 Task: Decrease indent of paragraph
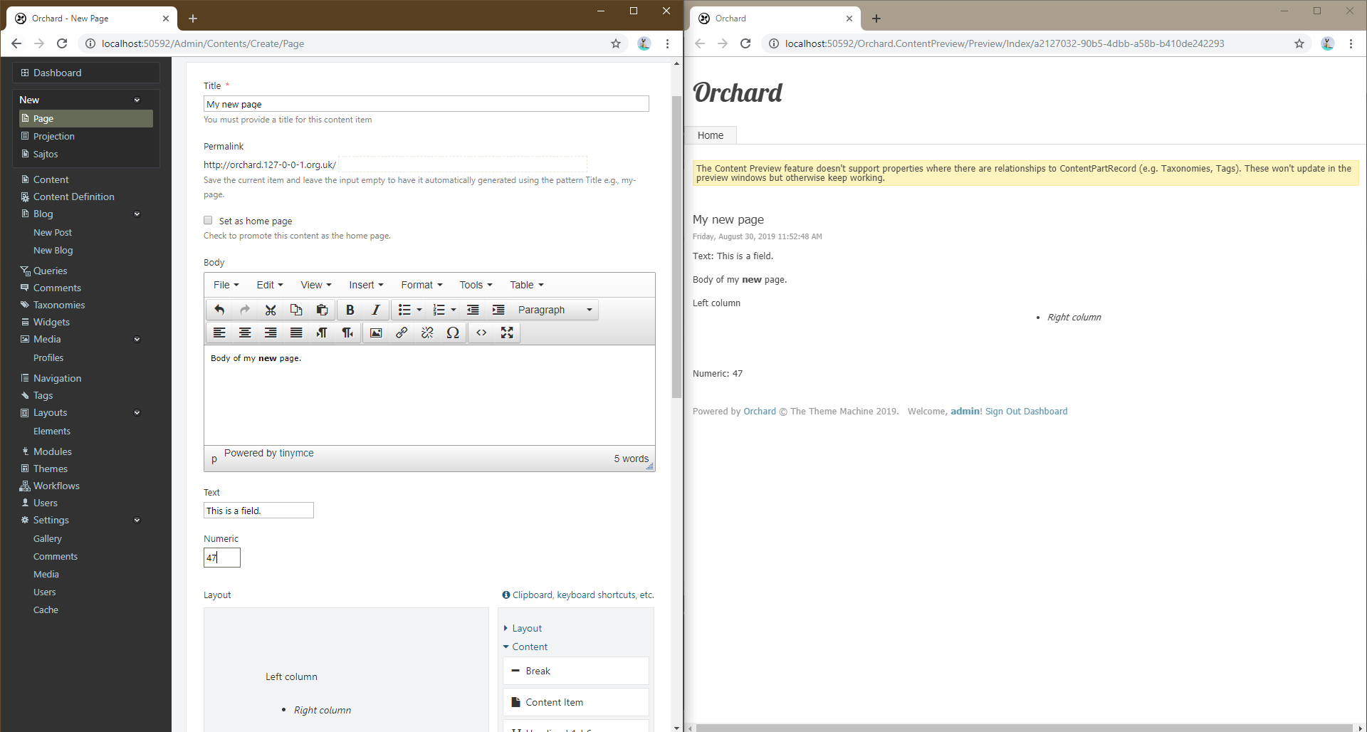(473, 310)
